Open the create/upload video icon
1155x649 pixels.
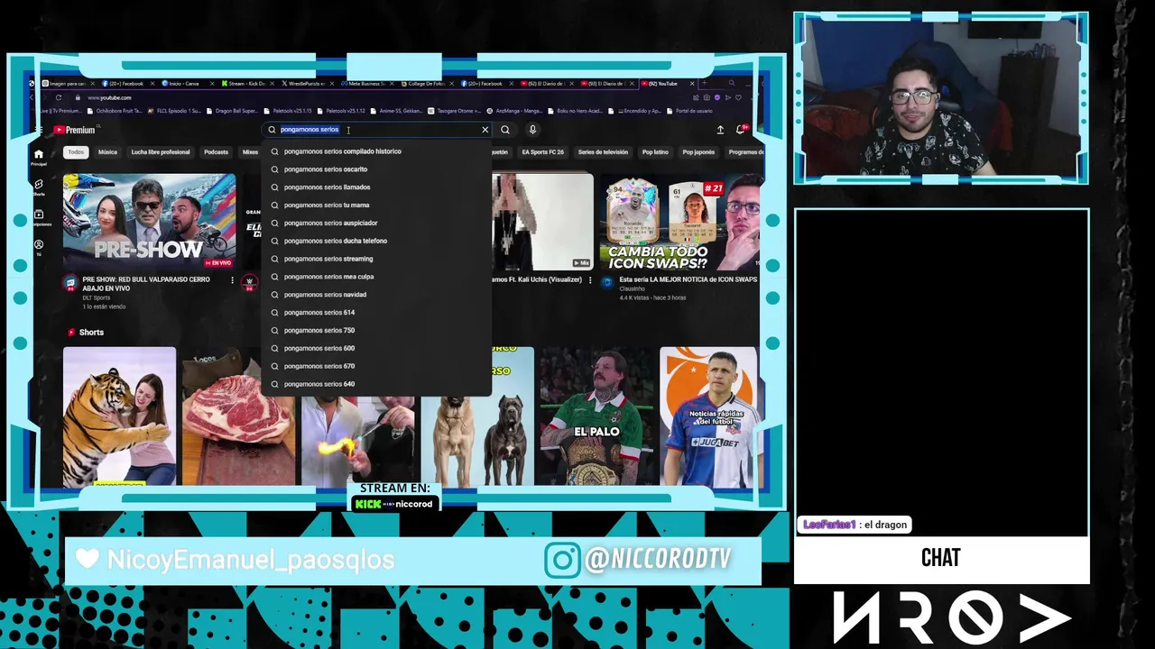720,130
